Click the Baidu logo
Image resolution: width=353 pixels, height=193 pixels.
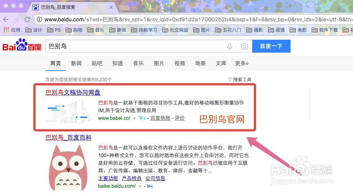point(22,45)
